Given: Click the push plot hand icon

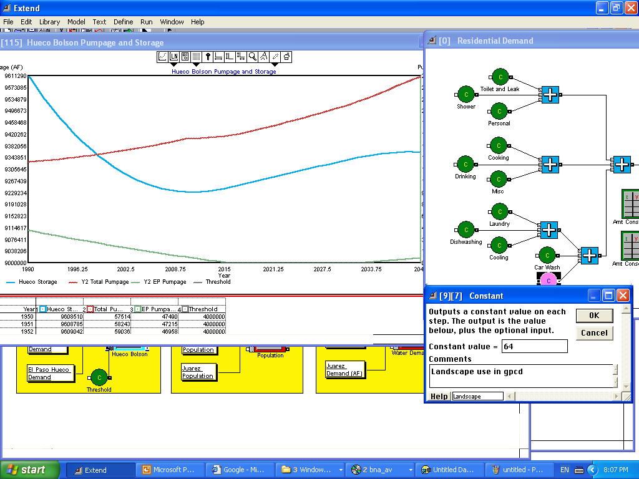Looking at the screenshot, I should tap(286, 57).
